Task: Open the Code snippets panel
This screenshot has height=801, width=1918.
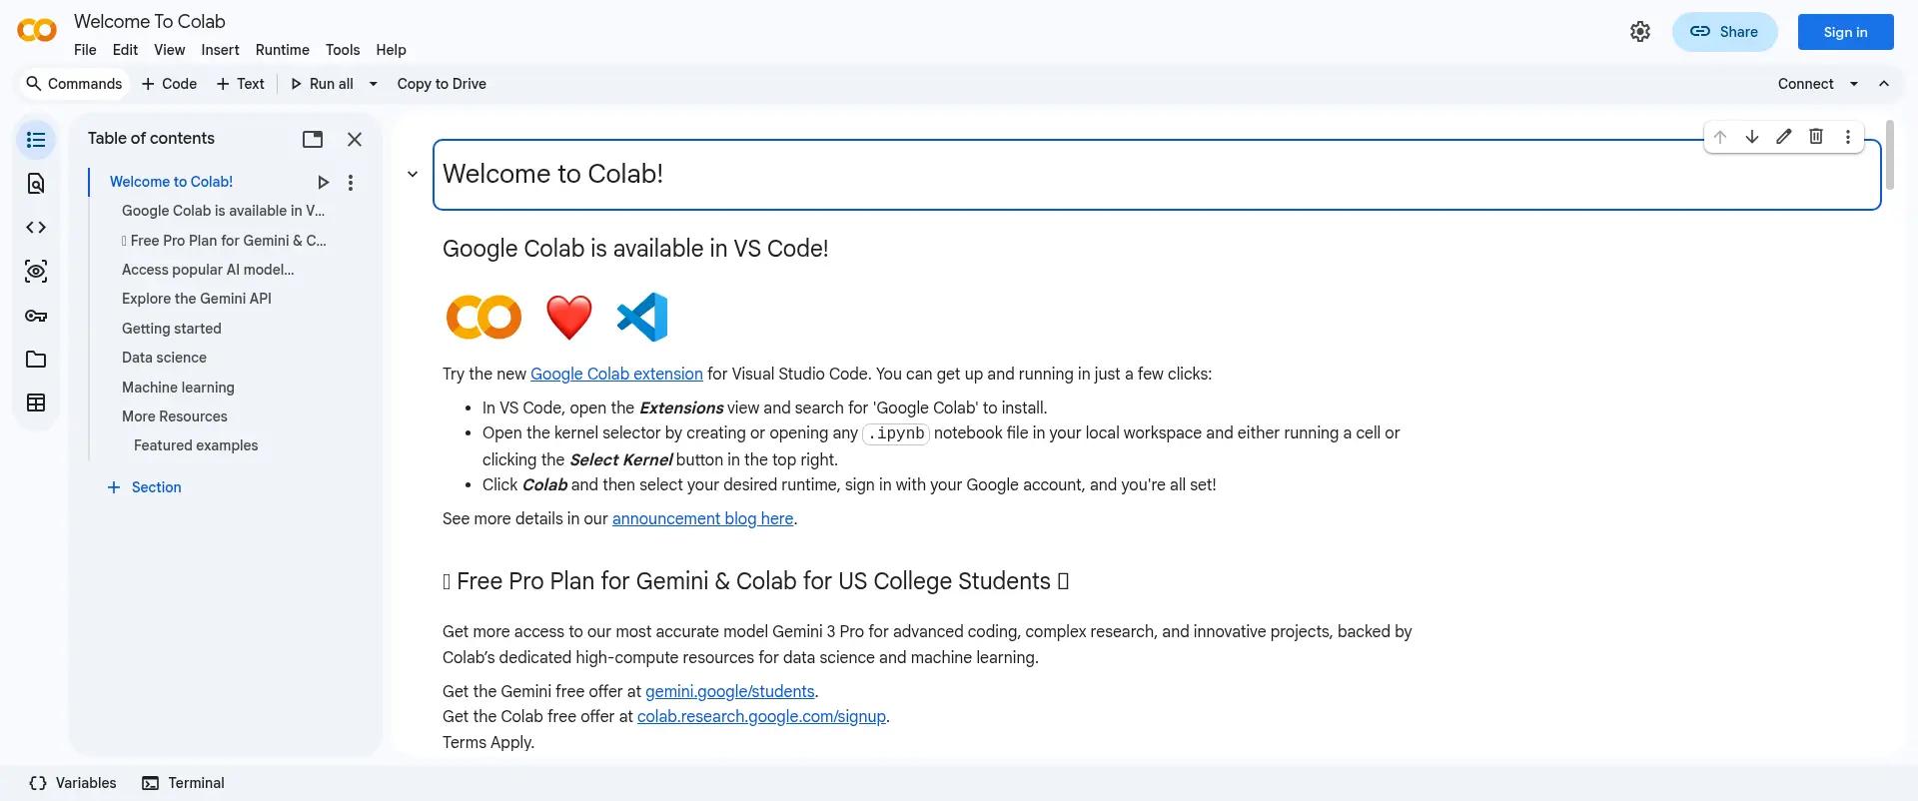Action: pos(36,227)
